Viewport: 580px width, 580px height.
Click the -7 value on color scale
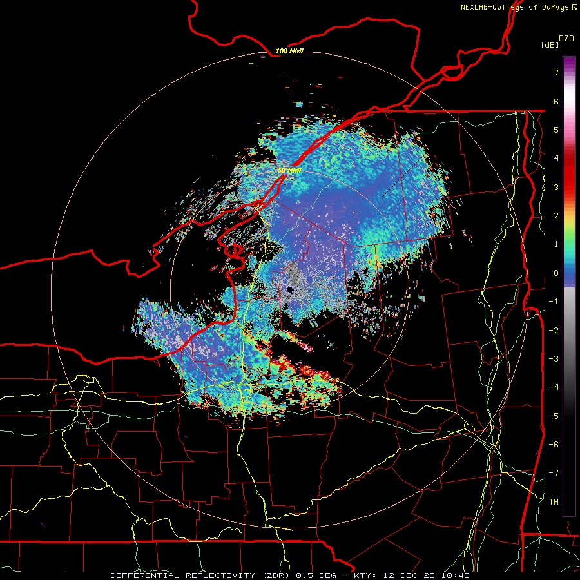click(554, 473)
